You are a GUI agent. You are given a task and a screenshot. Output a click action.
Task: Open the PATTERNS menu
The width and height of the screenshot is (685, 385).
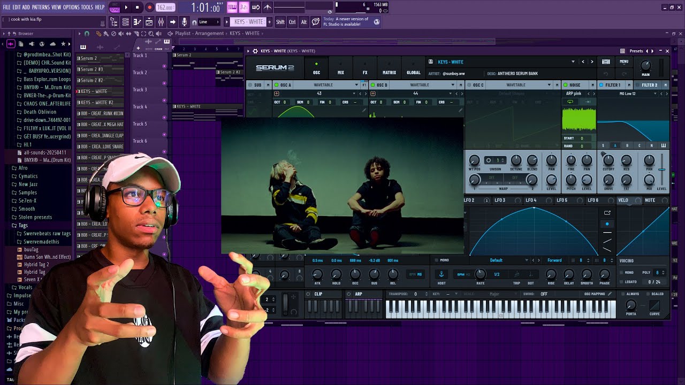coord(41,7)
